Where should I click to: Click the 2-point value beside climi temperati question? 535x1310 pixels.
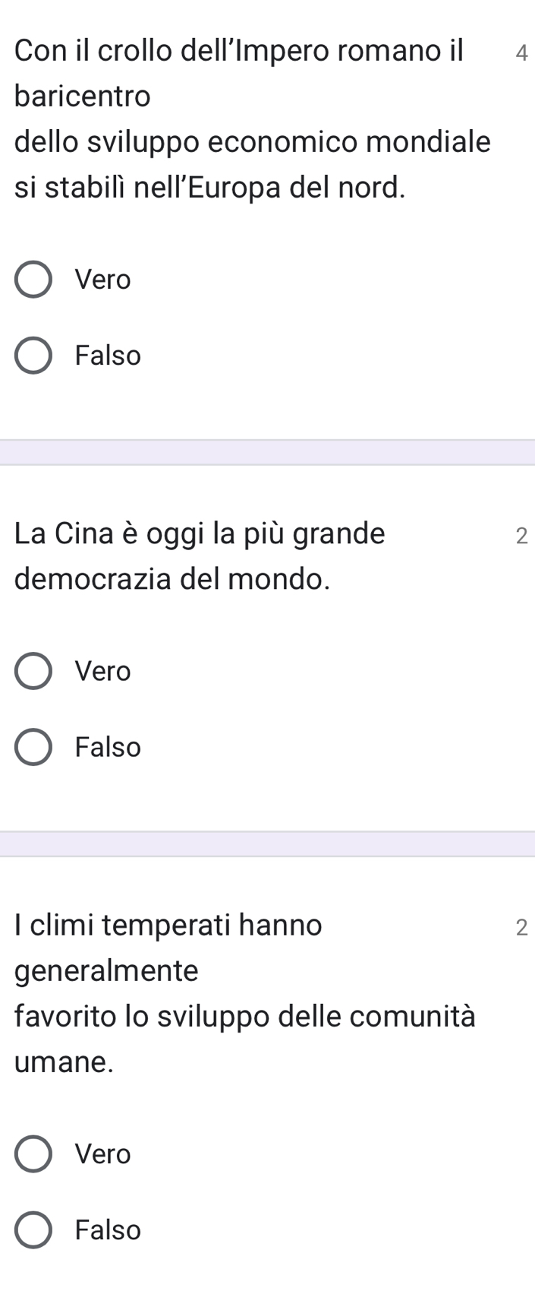(521, 927)
